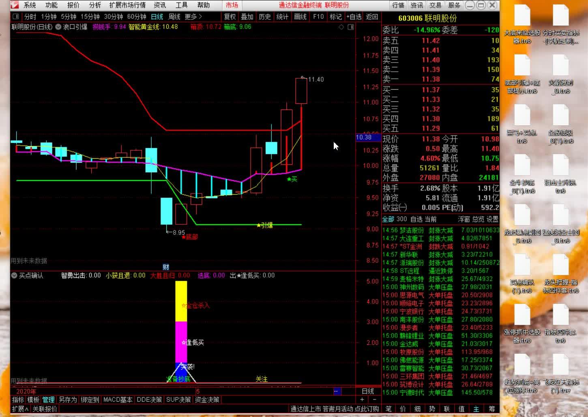This screenshot has width=588, height=417.
Task: Click the 复权 toolbar button
Action: (x=230, y=17)
